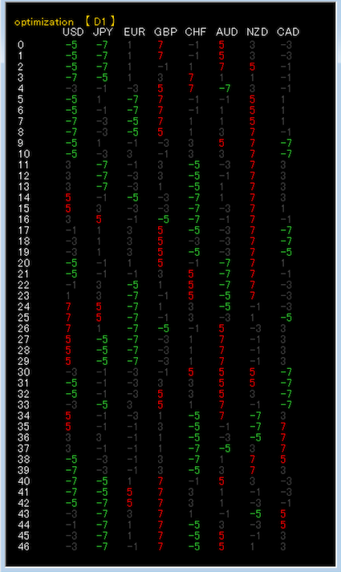Click the red 5 CHF value in row 21
The width and height of the screenshot is (341, 572).
point(191,274)
